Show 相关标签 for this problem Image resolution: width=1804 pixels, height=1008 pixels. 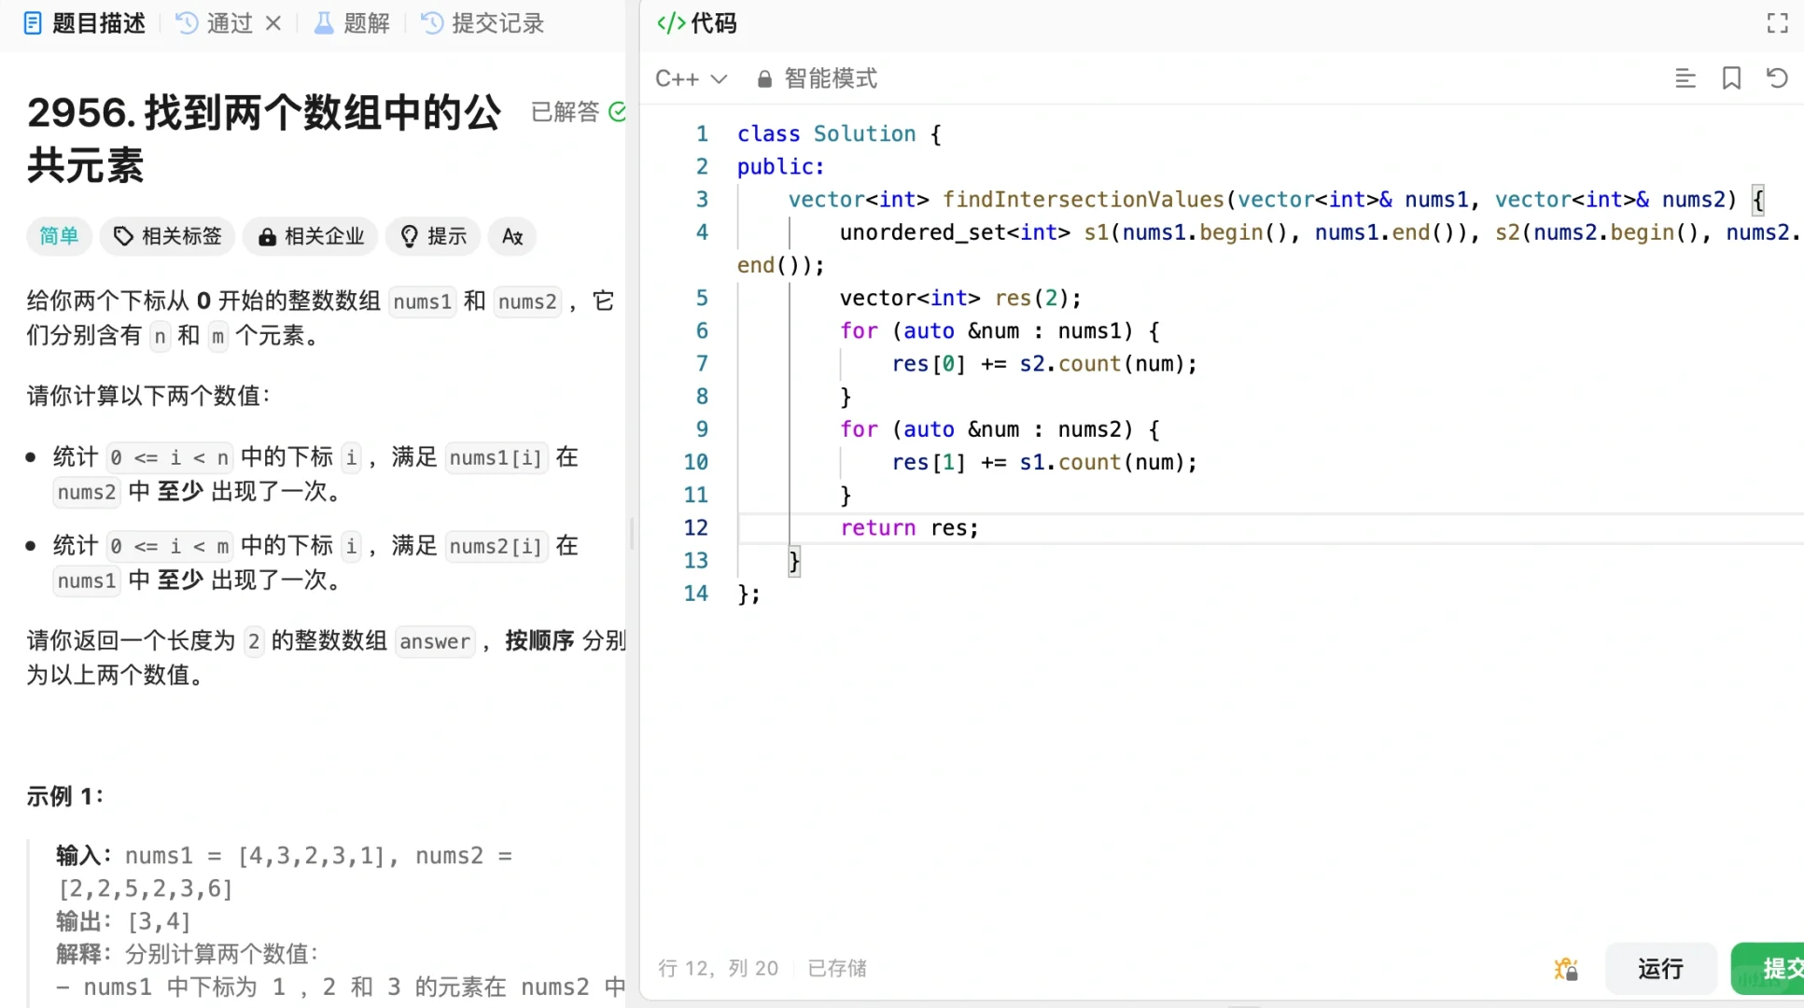pos(168,236)
